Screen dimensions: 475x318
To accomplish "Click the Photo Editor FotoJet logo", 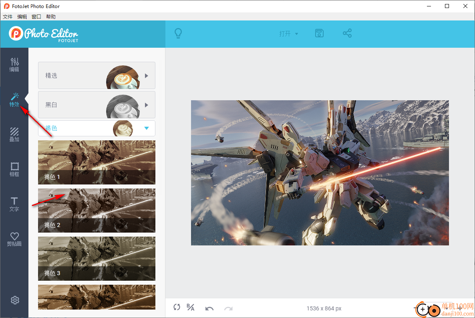I will pos(44,34).
